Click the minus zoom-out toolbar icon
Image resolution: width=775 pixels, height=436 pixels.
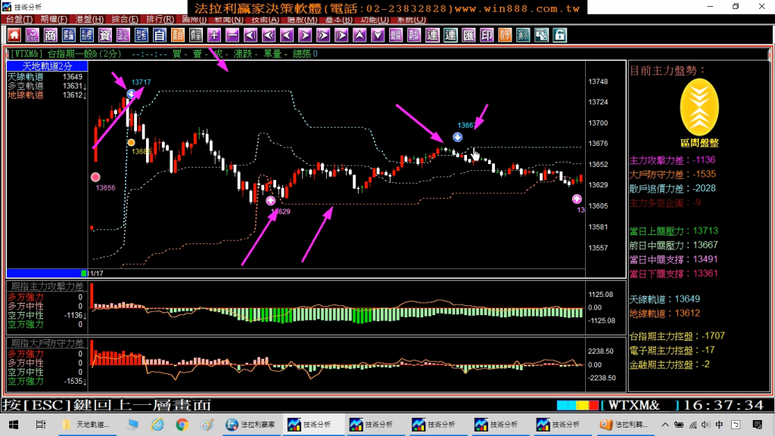tap(232, 35)
